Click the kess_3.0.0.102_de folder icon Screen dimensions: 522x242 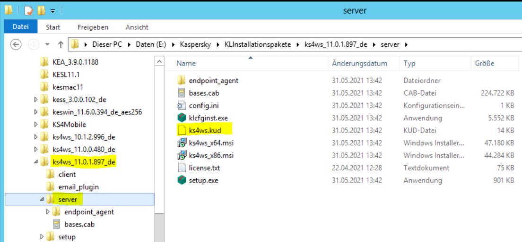pyautogui.click(x=44, y=99)
